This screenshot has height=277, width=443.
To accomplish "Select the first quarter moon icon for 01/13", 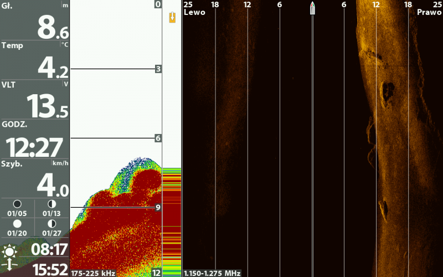I will click(x=51, y=204).
